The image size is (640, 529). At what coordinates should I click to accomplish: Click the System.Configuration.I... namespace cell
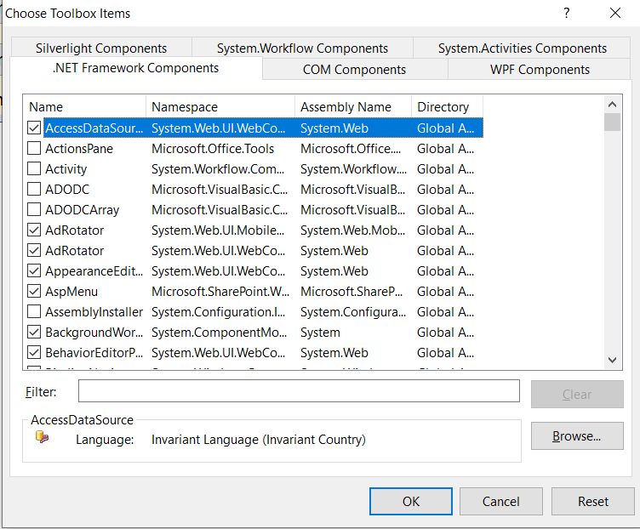(x=219, y=311)
